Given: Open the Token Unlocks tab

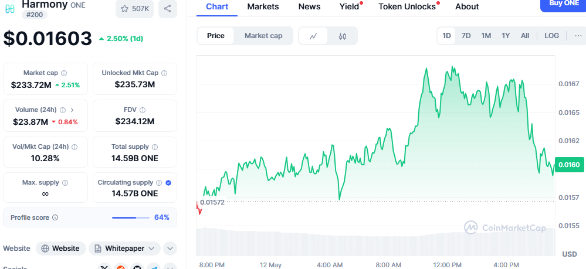Looking at the screenshot, I should (x=407, y=6).
